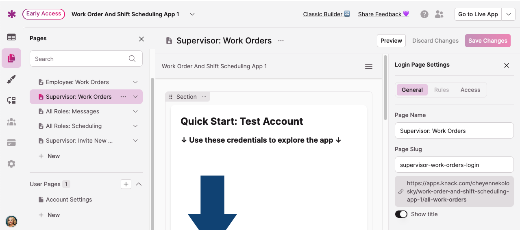This screenshot has height=230, width=520.
Task: Open the Payments card icon in sidebar
Action: click(11, 143)
